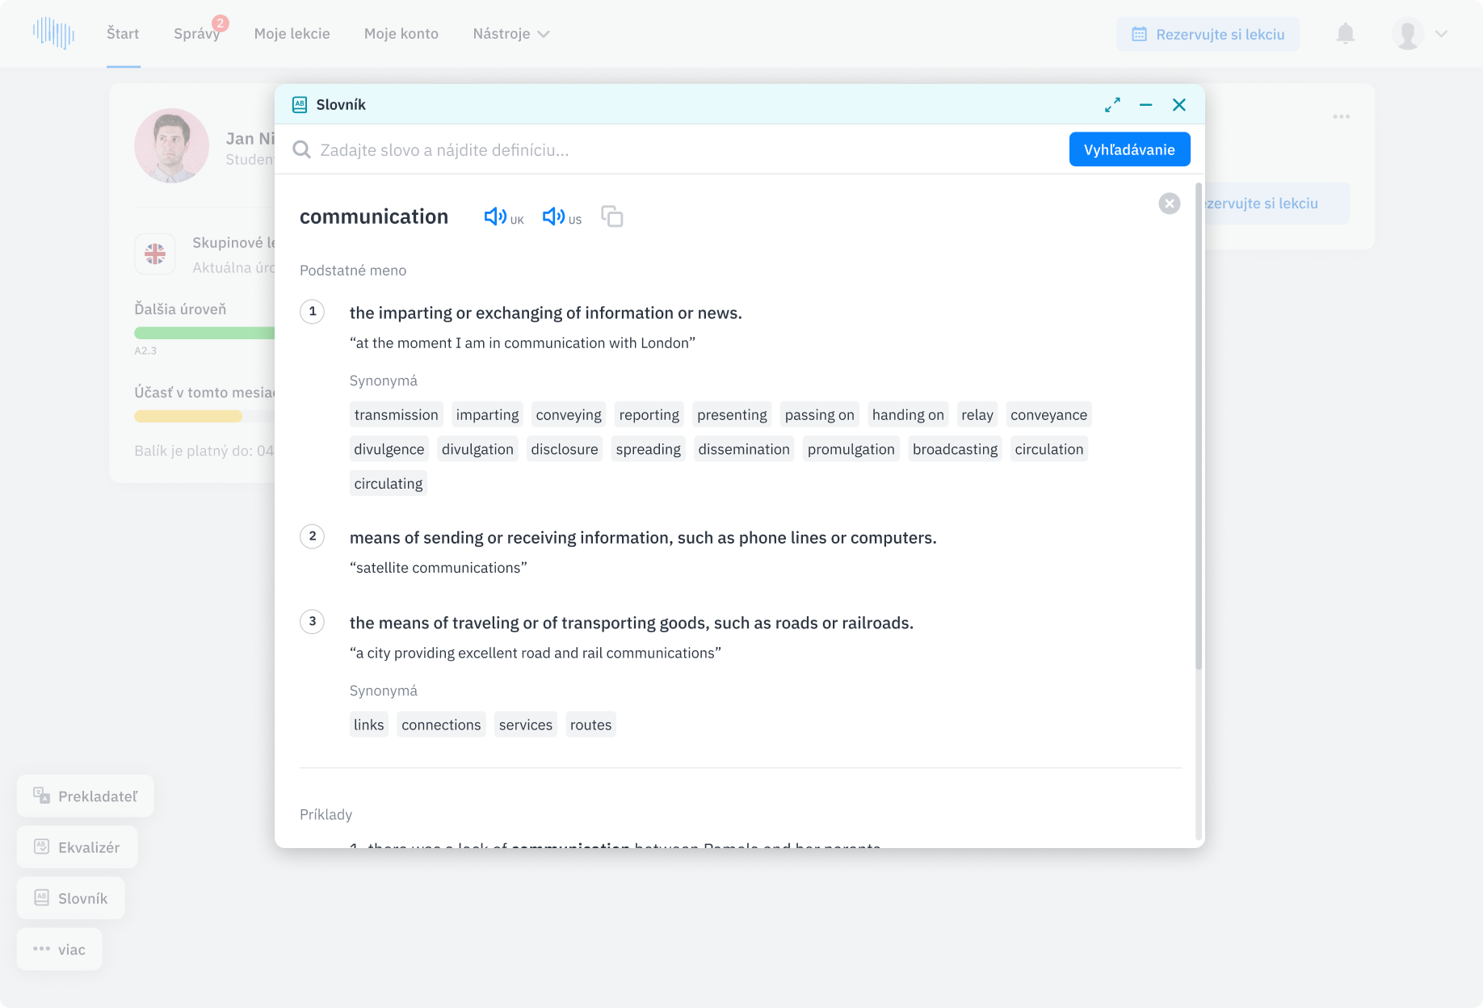Clear the dictionary result with gray X
The height and width of the screenshot is (1008, 1483).
(1169, 204)
